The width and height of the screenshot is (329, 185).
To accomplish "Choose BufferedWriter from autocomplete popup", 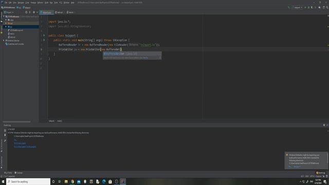I will pyautogui.click(x=132, y=53).
